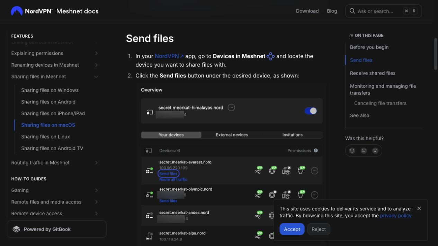Screen dimensions: 438x246
Task: Switch to Invitations tab
Action: (292, 135)
